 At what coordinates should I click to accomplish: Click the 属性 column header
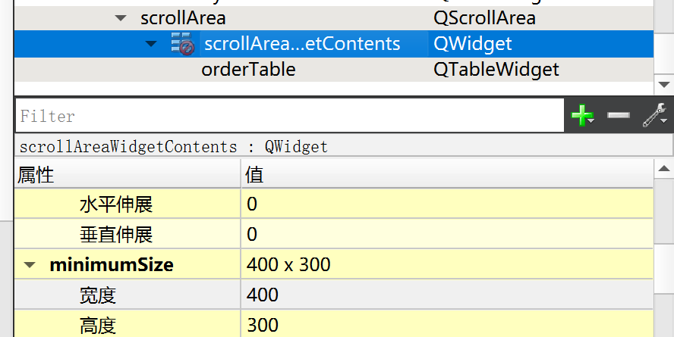pyautogui.click(x=128, y=174)
